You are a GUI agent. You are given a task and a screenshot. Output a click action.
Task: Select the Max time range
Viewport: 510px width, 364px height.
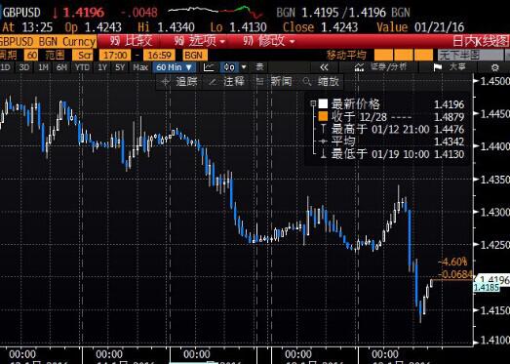[x=140, y=67]
